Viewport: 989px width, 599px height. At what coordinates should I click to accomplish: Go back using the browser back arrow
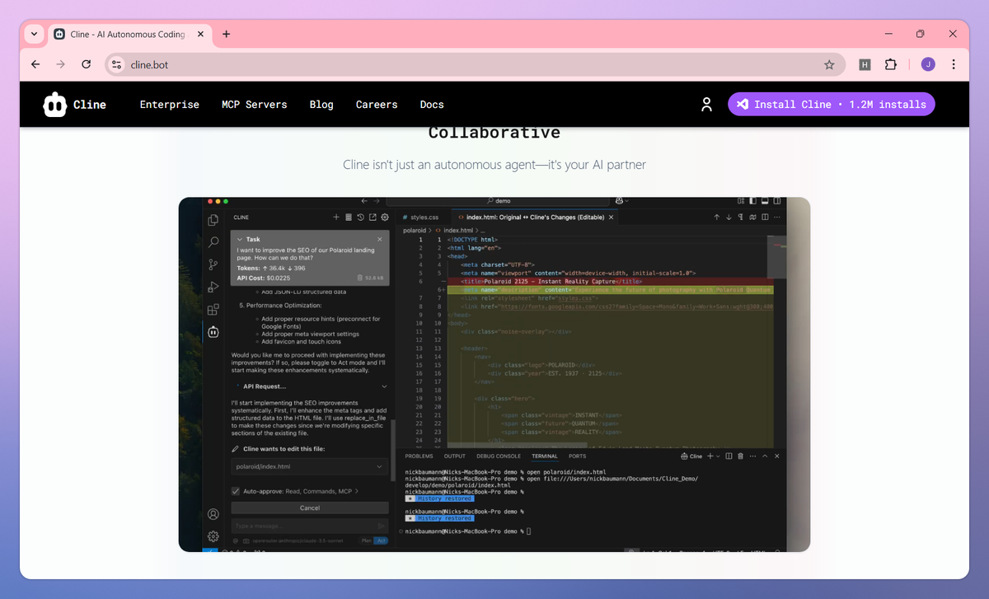coord(35,64)
